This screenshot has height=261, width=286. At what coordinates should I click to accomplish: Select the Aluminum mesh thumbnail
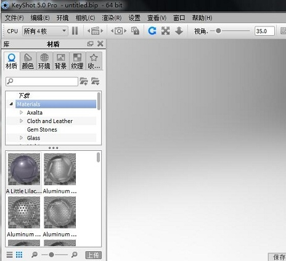(60, 212)
